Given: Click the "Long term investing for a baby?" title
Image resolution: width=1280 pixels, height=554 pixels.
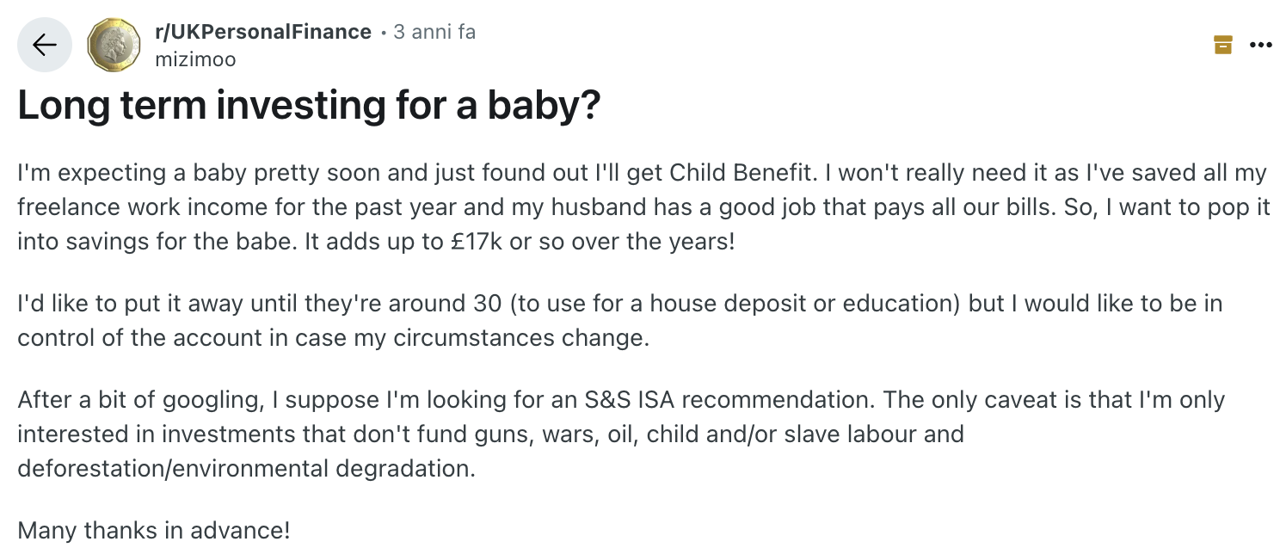Looking at the screenshot, I should [309, 106].
